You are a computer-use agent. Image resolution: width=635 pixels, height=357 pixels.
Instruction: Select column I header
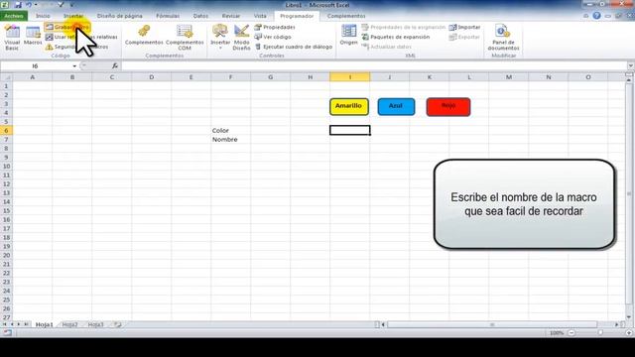coord(350,77)
